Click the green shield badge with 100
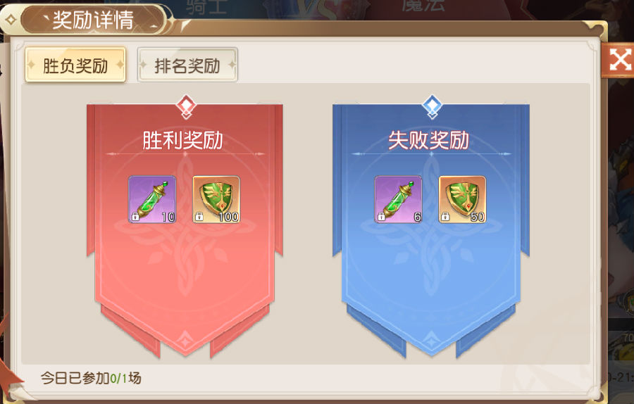This screenshot has width=634, height=404. pos(216,199)
